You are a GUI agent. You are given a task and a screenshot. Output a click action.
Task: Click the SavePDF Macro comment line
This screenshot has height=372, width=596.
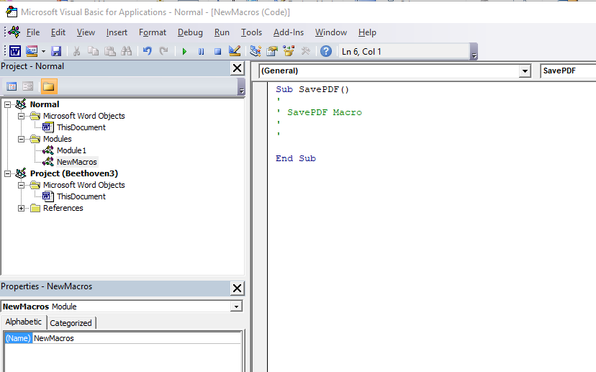coord(320,112)
